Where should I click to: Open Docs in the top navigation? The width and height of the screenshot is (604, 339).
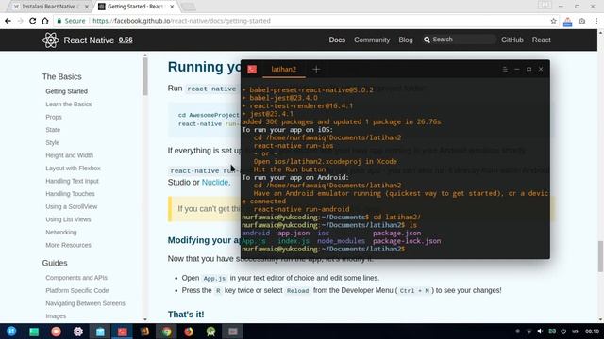[337, 40]
